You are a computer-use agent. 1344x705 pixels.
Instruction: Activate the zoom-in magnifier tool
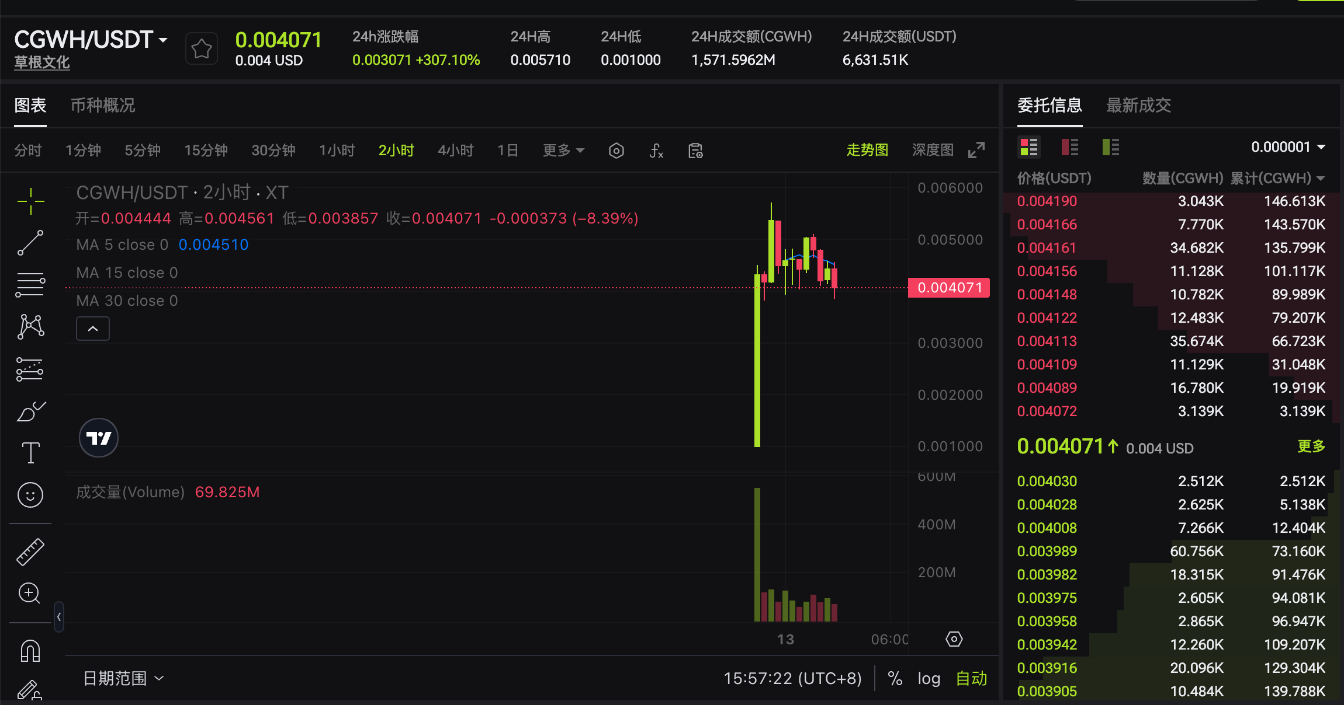(x=30, y=594)
